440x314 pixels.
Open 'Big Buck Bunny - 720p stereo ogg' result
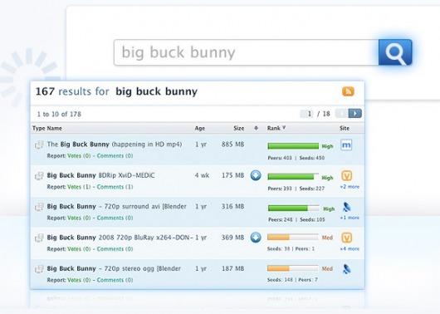[x=114, y=268]
